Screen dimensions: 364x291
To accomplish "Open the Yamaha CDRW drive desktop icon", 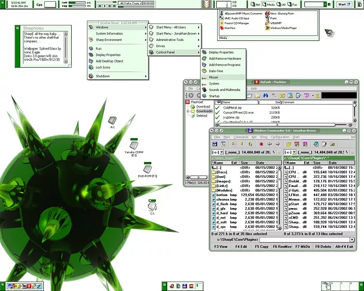I will pyautogui.click(x=134, y=145).
